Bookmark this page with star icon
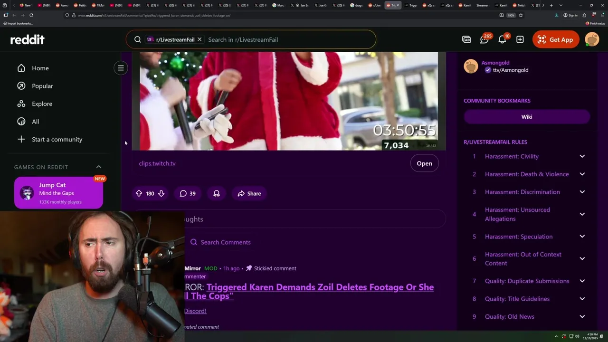The image size is (608, 342). (x=521, y=15)
